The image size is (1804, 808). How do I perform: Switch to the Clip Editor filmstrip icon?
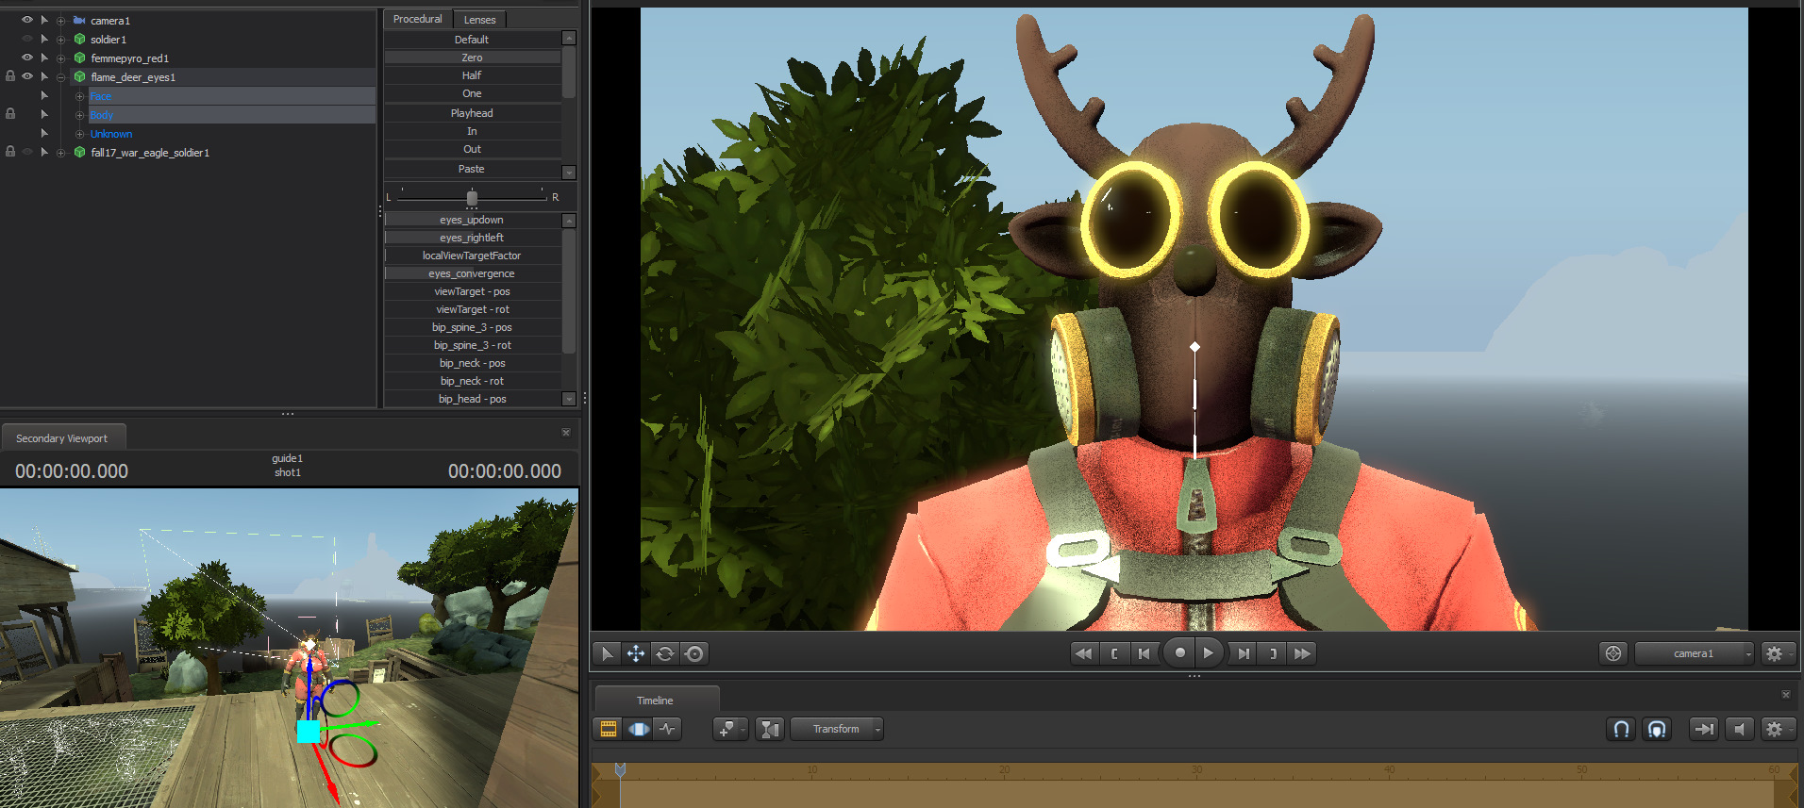[x=609, y=729]
